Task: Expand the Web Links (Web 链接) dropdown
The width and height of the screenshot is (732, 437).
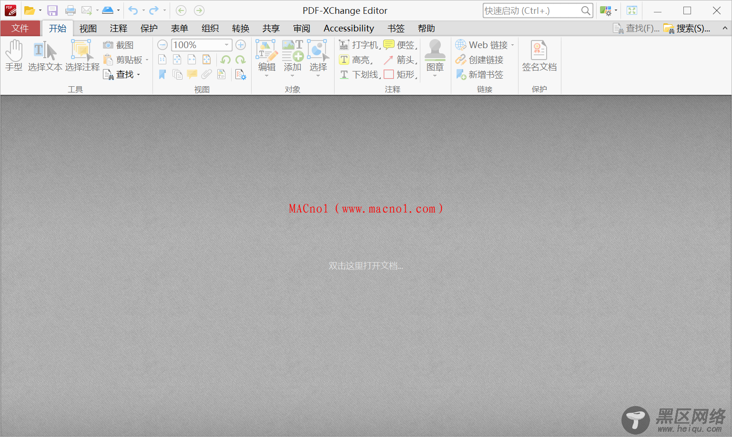Action: 513,45
